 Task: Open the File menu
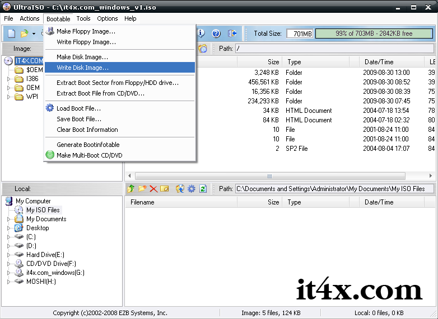click(8, 18)
